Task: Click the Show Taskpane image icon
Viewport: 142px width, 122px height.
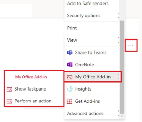Action: pyautogui.click(x=9, y=89)
